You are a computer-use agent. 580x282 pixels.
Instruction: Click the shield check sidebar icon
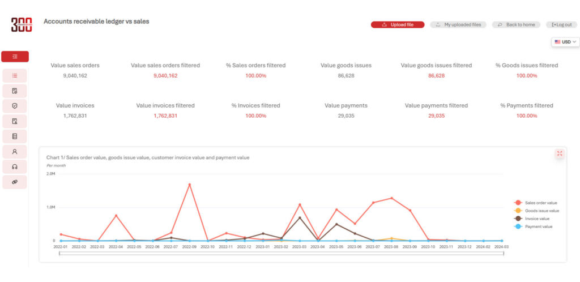[x=15, y=106]
